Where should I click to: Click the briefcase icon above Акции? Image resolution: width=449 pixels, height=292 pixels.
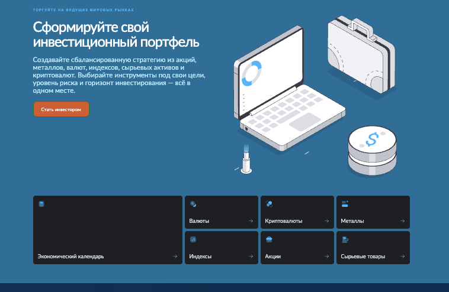click(269, 239)
